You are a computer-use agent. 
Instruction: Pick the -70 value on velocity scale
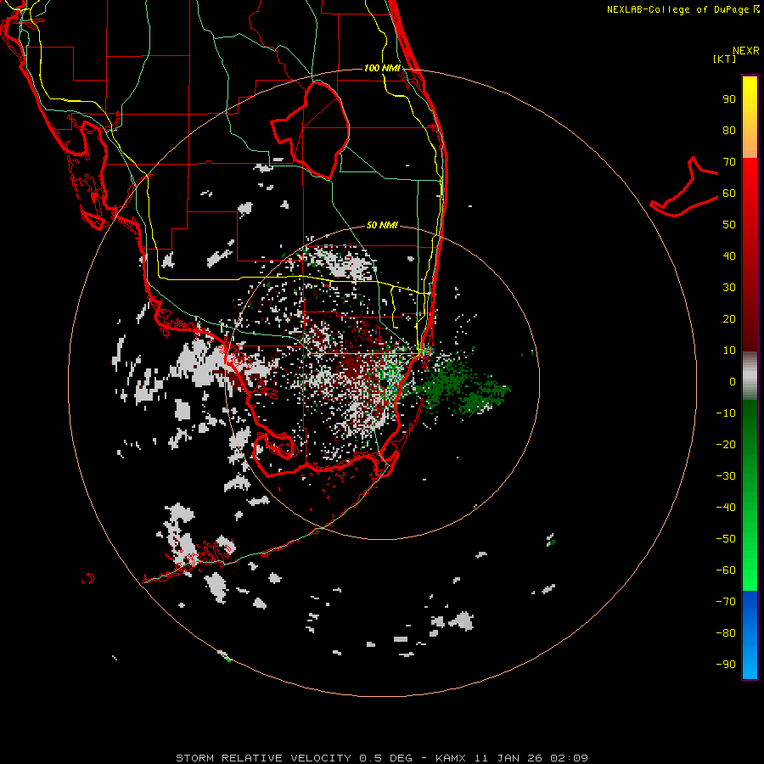[726, 602]
